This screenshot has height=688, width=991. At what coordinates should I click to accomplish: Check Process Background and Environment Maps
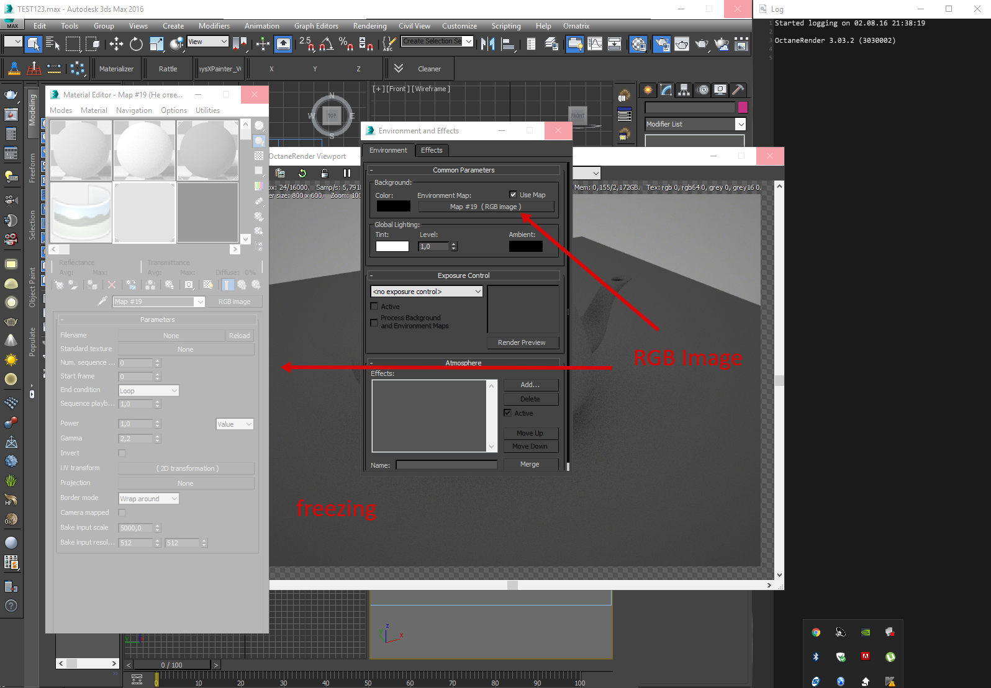coord(374,323)
